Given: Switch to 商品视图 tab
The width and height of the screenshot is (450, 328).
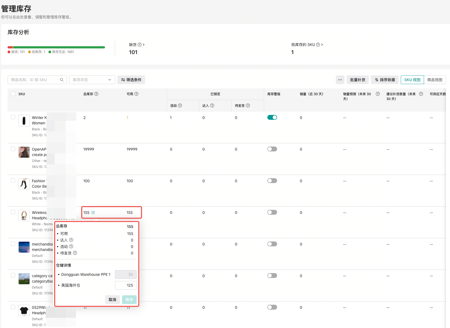Looking at the screenshot, I should point(435,80).
